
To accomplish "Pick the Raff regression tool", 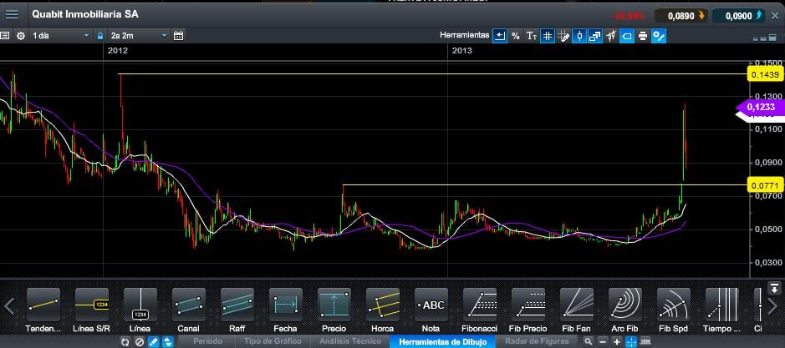I will pos(237,306).
